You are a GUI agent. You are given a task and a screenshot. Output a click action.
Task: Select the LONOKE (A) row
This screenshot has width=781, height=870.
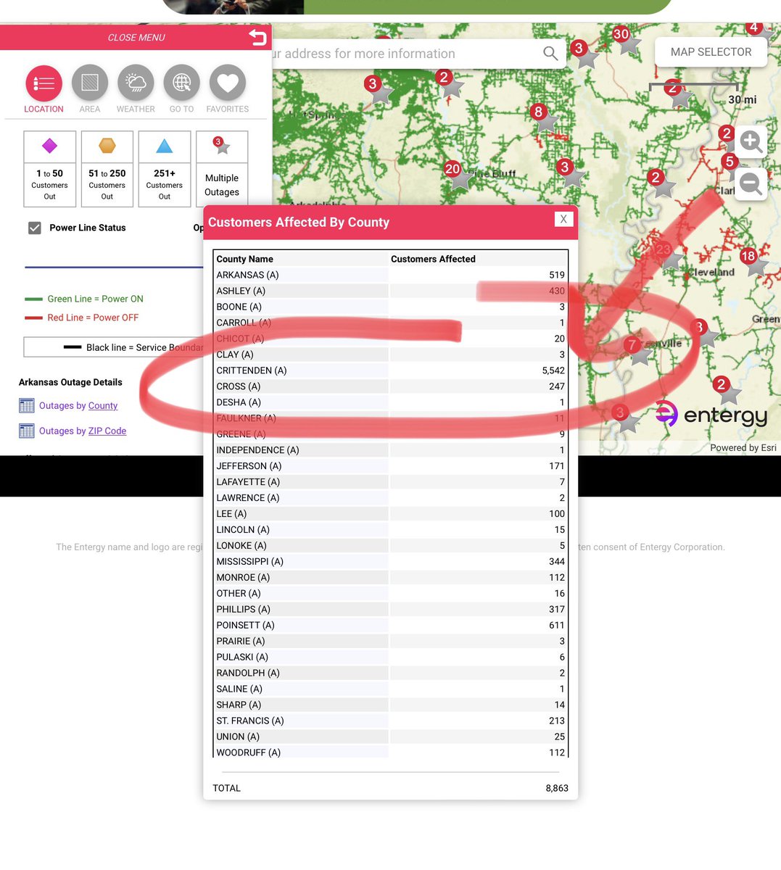[391, 546]
